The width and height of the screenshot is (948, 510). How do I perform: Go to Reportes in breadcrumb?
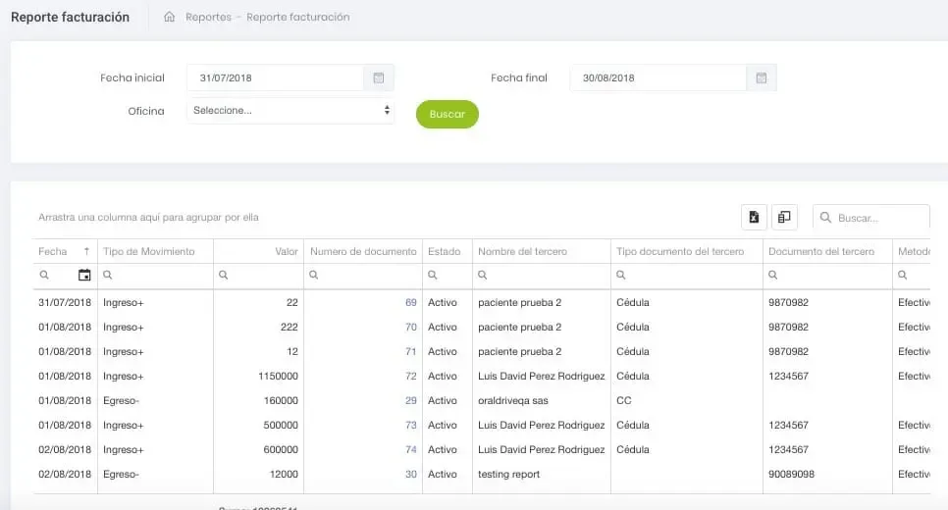208,17
